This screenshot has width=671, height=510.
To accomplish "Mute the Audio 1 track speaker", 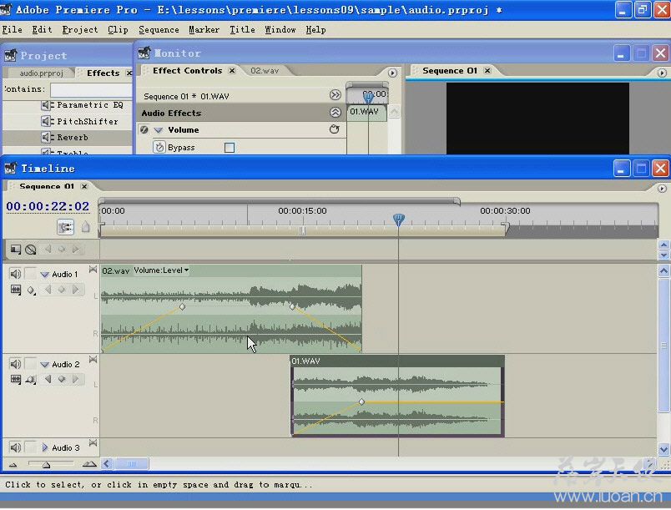I will (15, 274).
